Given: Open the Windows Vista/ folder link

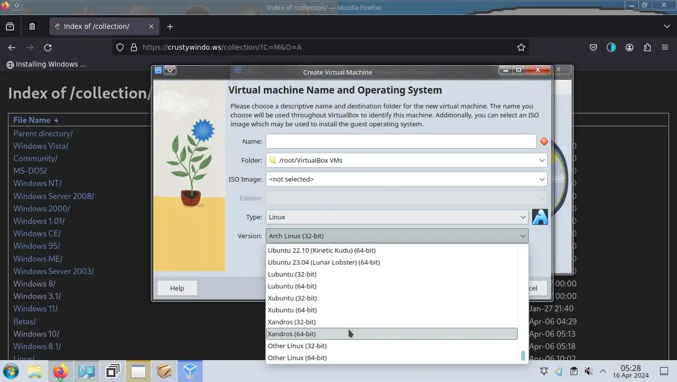Looking at the screenshot, I should (x=41, y=146).
